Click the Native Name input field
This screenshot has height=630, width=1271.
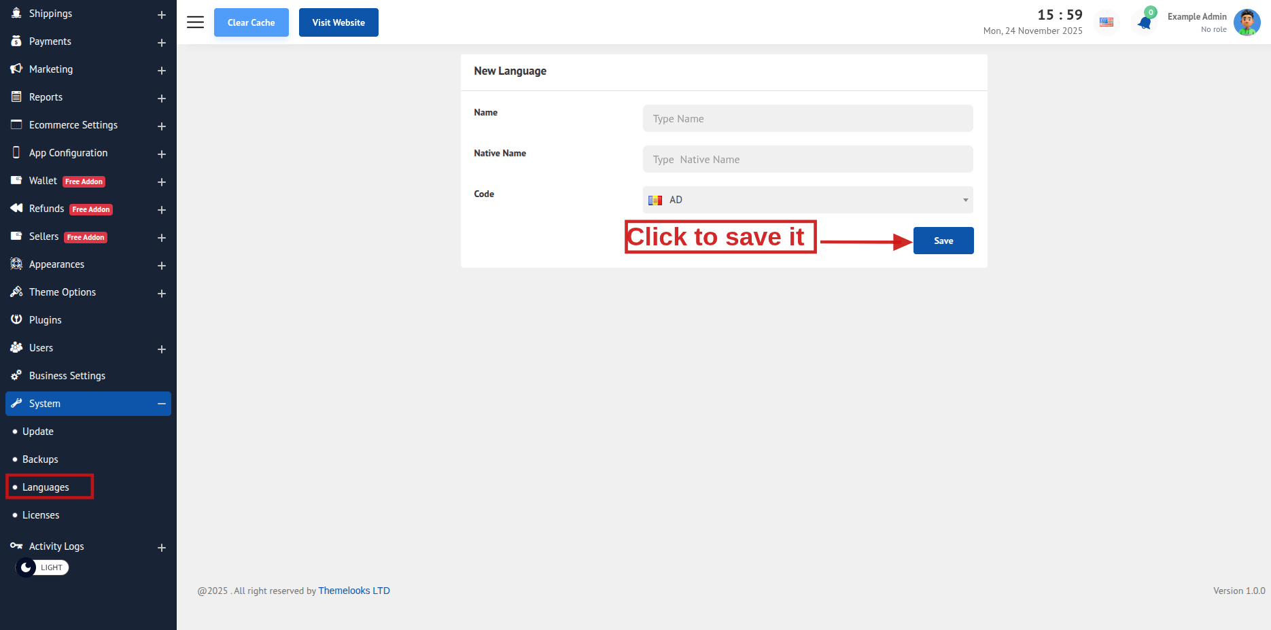pyautogui.click(x=807, y=159)
